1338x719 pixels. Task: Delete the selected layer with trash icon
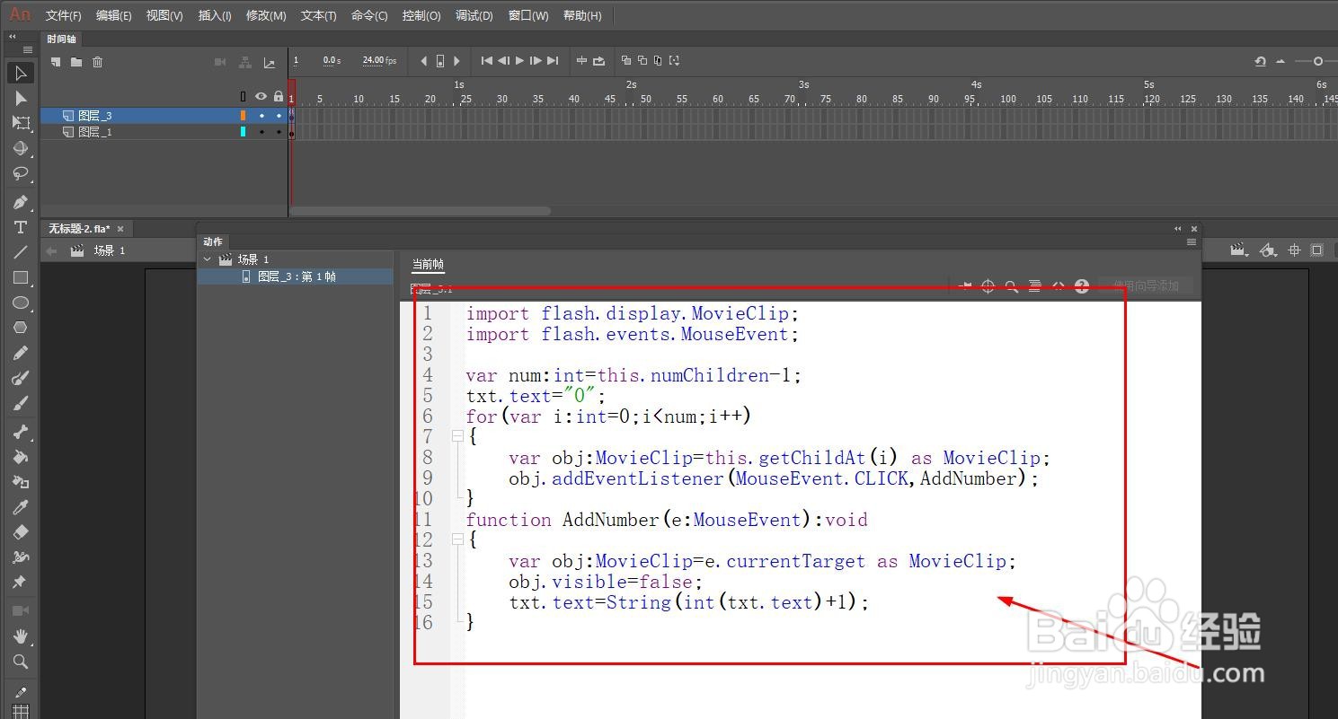[x=98, y=62]
